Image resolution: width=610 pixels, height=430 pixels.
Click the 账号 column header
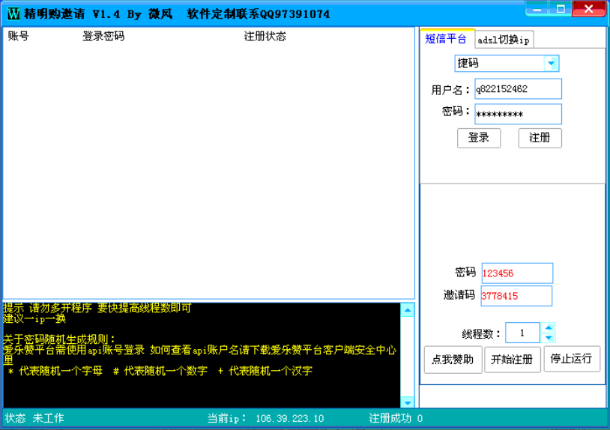click(19, 36)
